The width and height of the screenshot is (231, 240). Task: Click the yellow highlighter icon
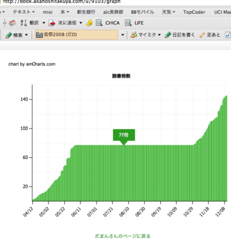[x=89, y=23]
